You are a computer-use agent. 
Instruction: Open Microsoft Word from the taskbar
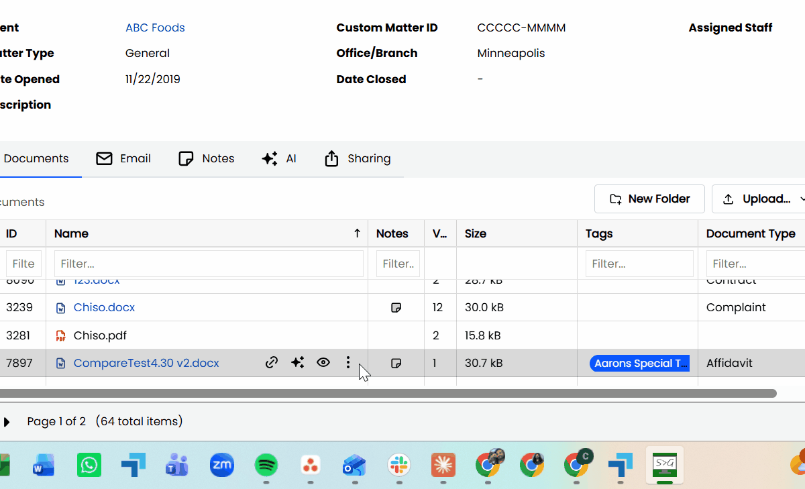(x=44, y=465)
